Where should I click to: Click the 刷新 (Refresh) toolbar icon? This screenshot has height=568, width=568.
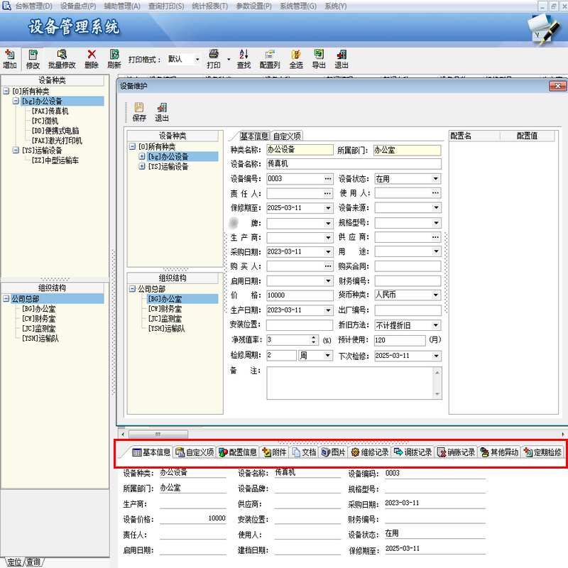(x=114, y=59)
